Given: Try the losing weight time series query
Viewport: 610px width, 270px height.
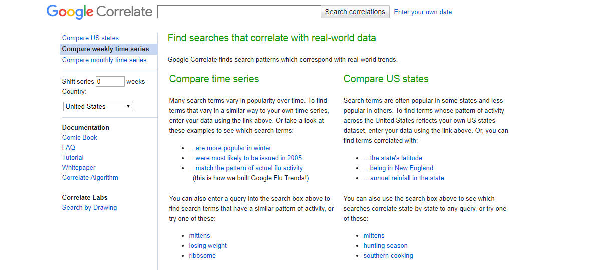Looking at the screenshot, I should click(208, 246).
